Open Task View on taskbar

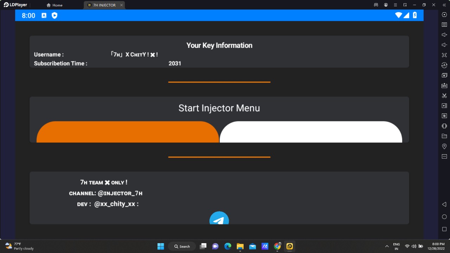click(x=203, y=246)
